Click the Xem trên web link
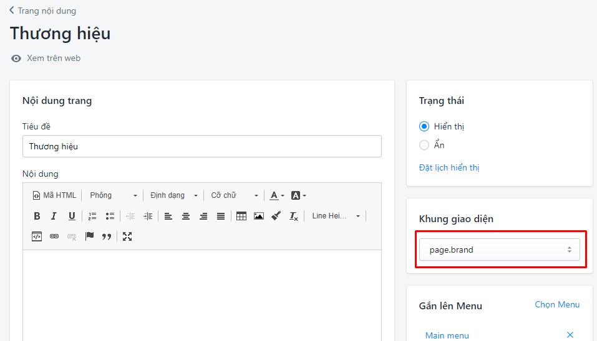The image size is (597, 341). [54, 58]
